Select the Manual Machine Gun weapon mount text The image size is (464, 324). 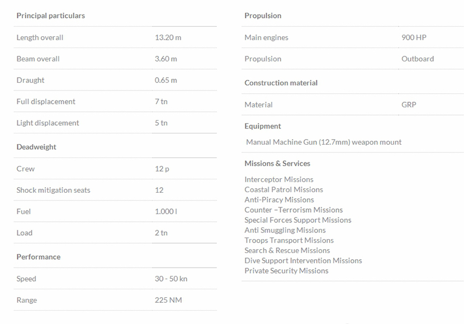324,142
